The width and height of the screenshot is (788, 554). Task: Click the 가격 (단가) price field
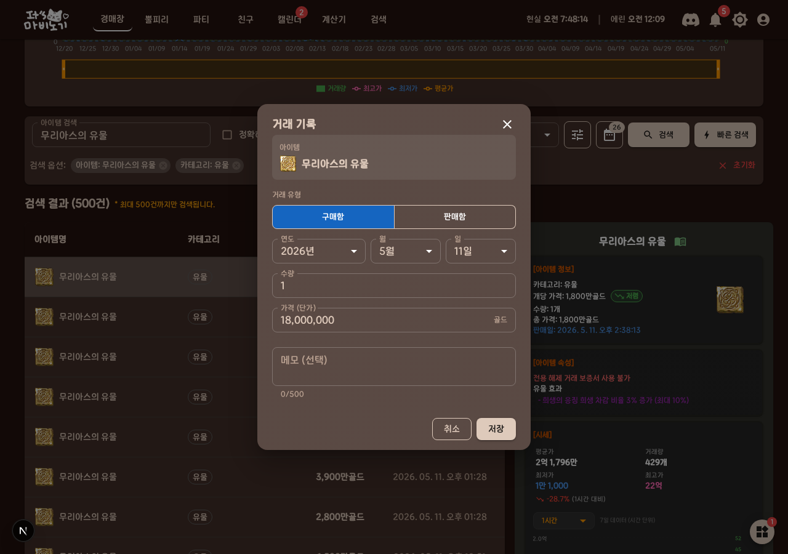[x=394, y=320]
